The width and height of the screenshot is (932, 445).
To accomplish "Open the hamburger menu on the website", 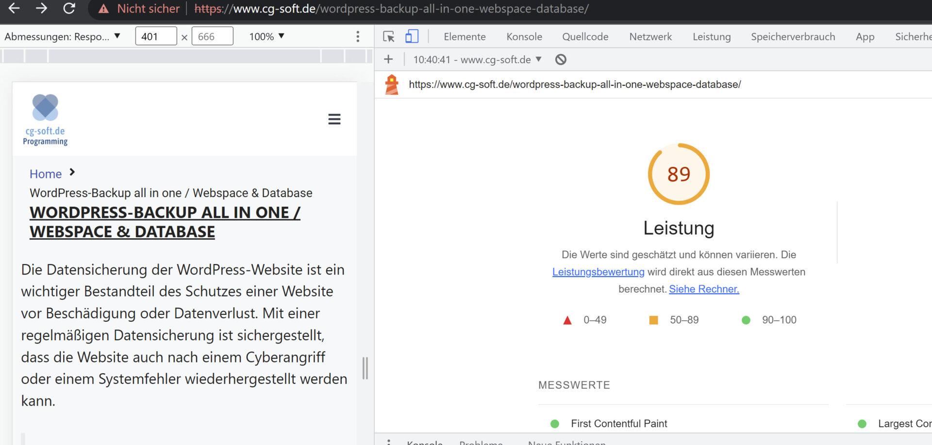I will point(334,119).
